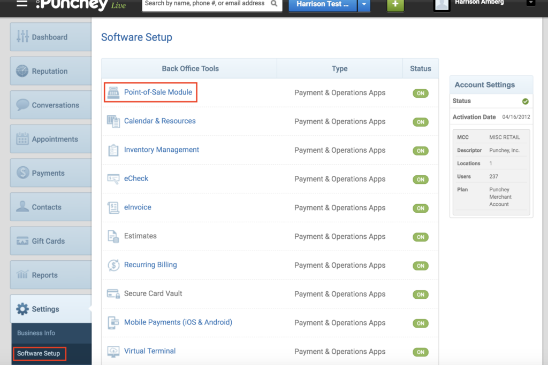Click the Settings label in the sidebar
Image resolution: width=548 pixels, height=365 pixels.
click(x=45, y=309)
